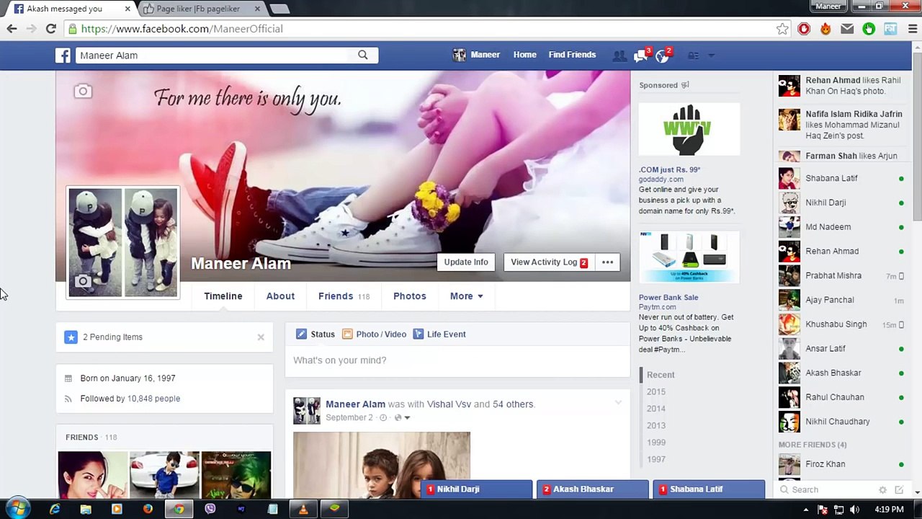Click Home in the Facebook top bar

[525, 55]
